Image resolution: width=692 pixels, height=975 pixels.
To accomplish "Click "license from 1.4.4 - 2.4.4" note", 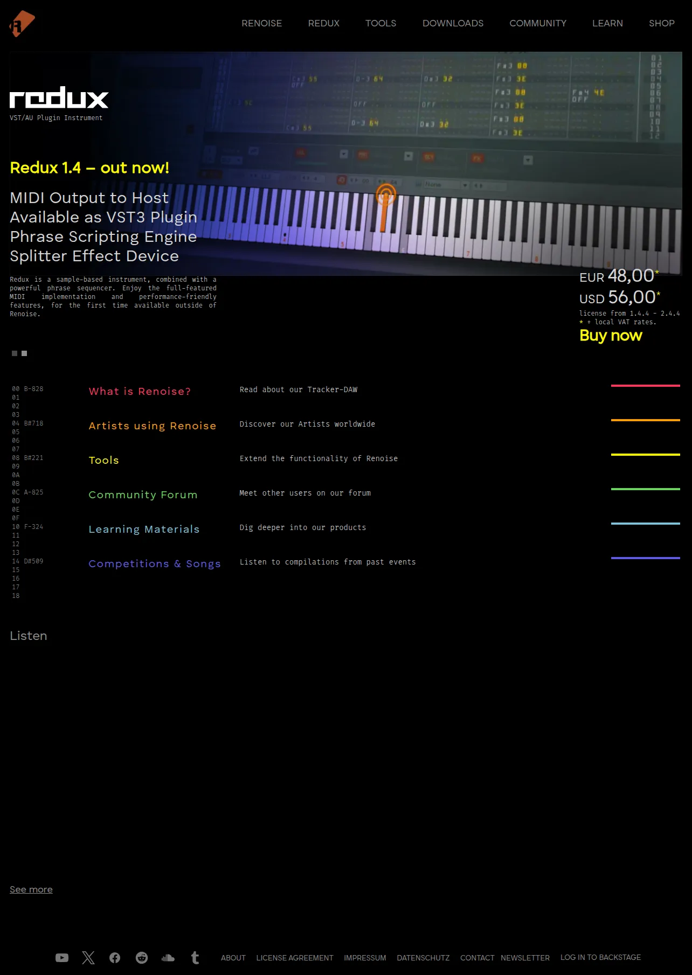I will point(629,314).
